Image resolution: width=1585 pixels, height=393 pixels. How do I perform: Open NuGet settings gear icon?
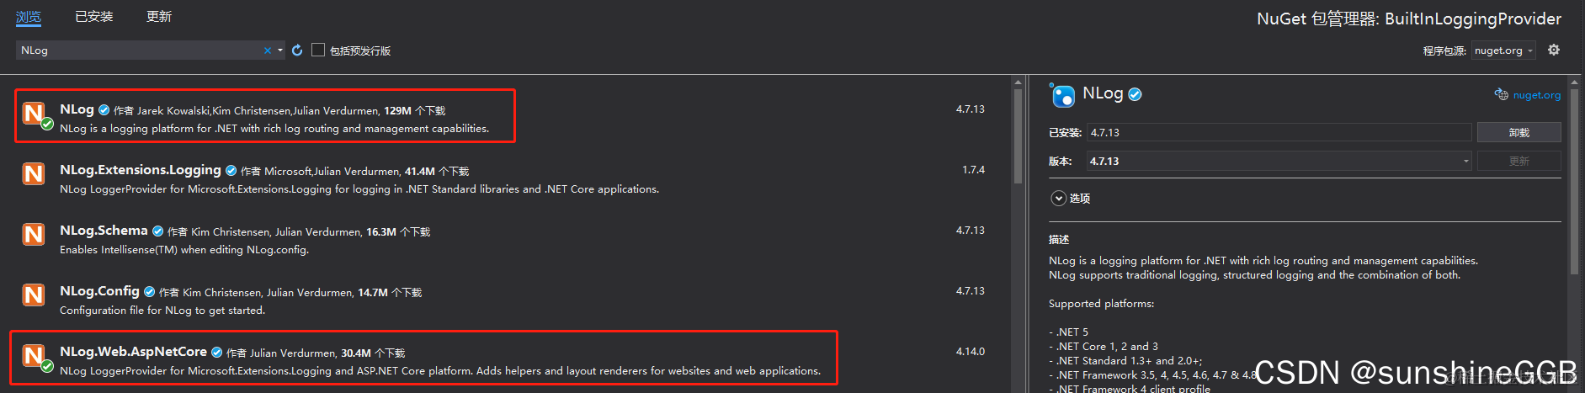(x=1554, y=50)
